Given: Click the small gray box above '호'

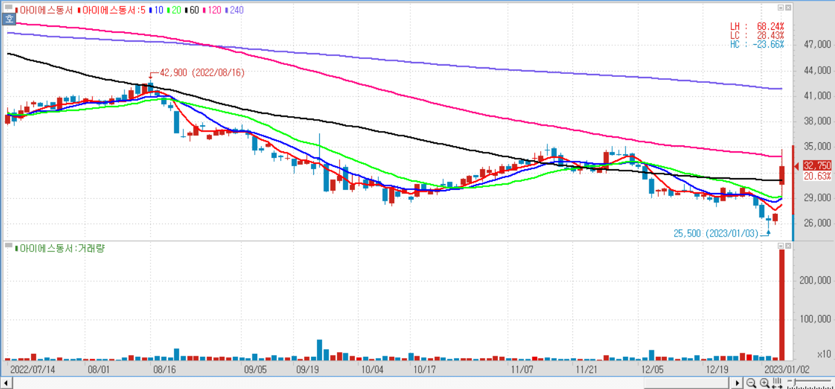Looking at the screenshot, I should (8, 8).
